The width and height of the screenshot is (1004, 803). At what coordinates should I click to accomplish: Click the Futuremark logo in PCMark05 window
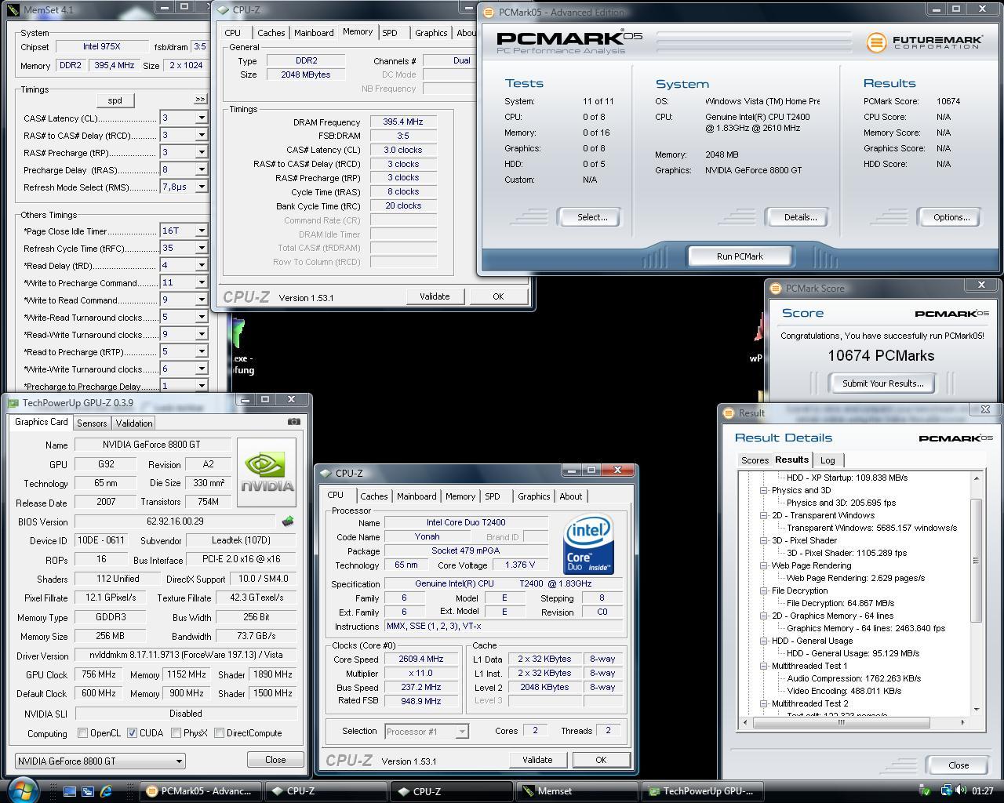[x=924, y=42]
